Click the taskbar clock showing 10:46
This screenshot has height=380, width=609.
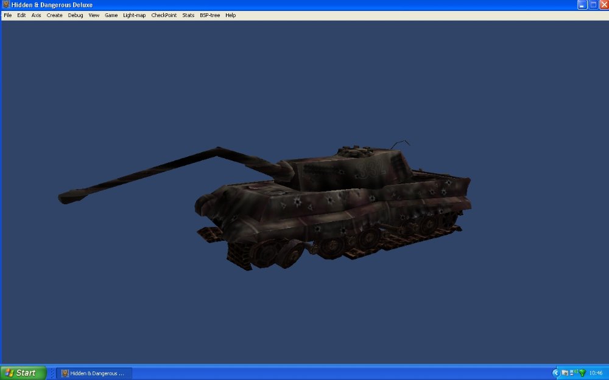[596, 373]
